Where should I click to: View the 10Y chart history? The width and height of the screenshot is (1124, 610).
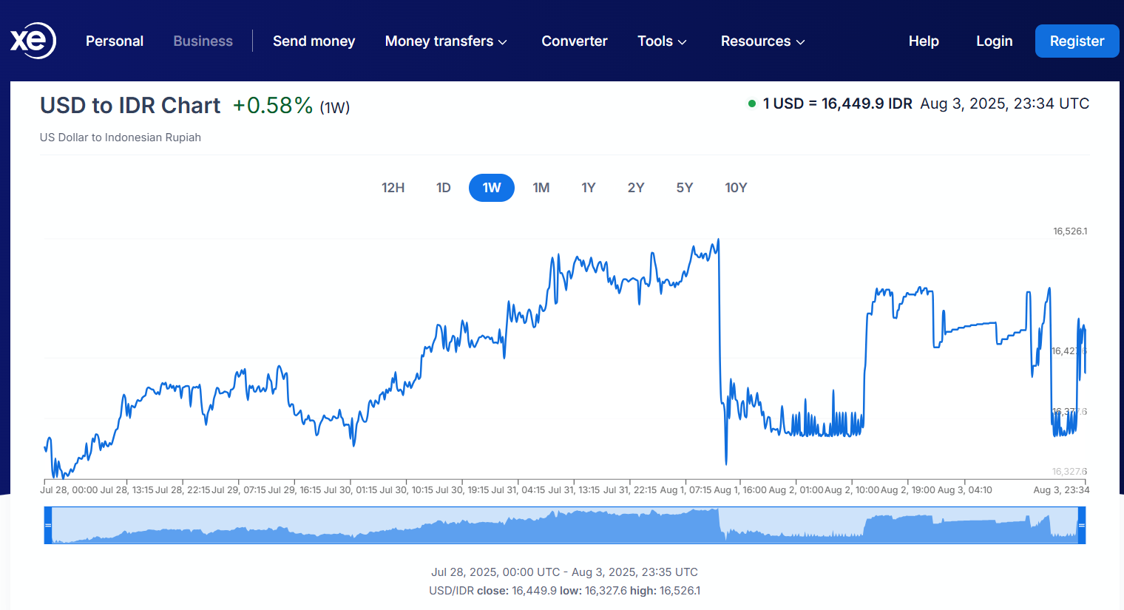(x=736, y=188)
